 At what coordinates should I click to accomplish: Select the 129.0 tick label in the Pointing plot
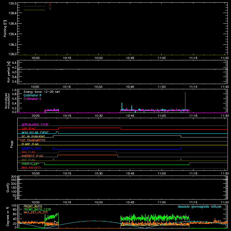[x=12, y=3]
